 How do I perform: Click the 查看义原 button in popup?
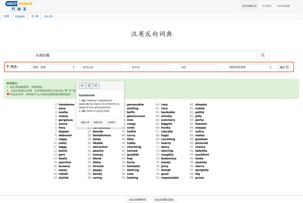tap(85, 122)
